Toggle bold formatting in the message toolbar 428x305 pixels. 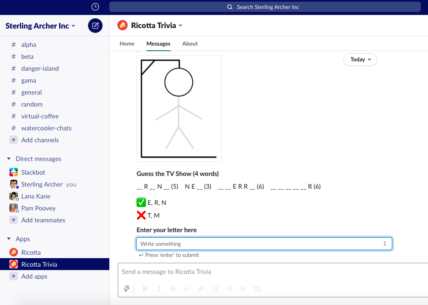145,288
